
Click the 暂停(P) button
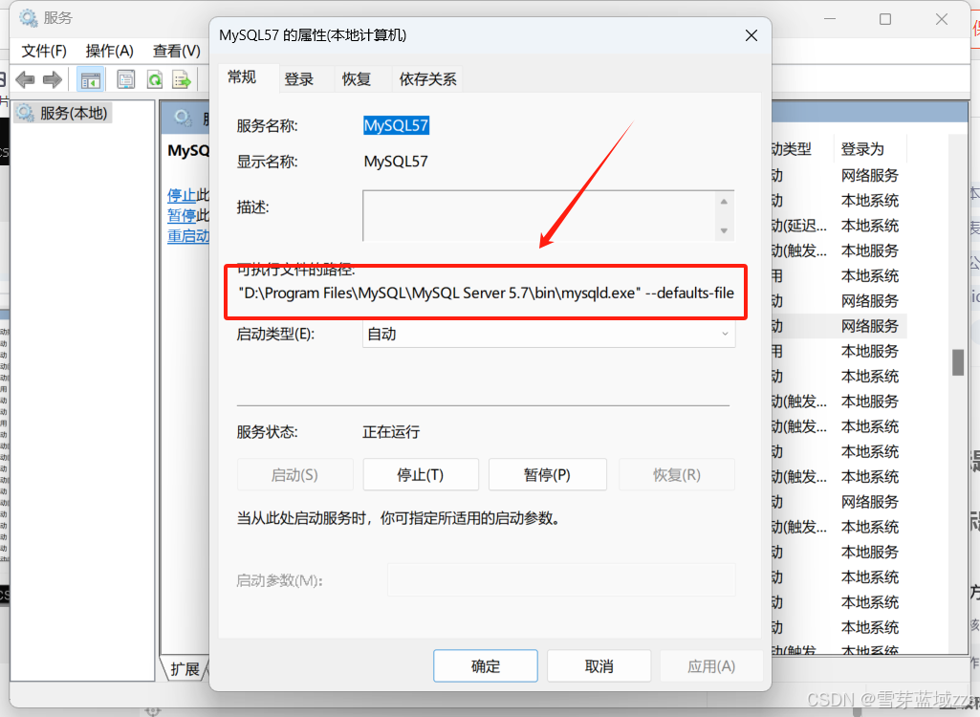548,475
